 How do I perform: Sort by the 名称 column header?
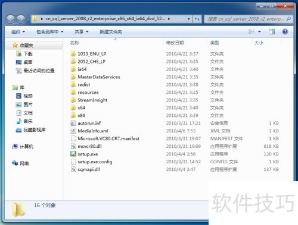click(x=74, y=43)
